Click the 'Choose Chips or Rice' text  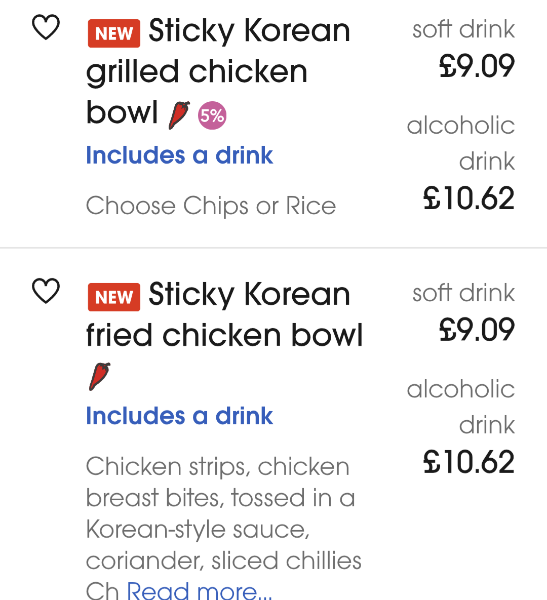pos(211,206)
